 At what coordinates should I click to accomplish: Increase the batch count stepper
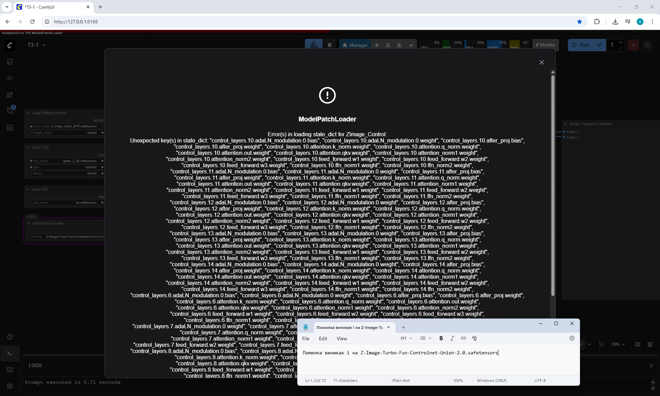click(x=621, y=42)
